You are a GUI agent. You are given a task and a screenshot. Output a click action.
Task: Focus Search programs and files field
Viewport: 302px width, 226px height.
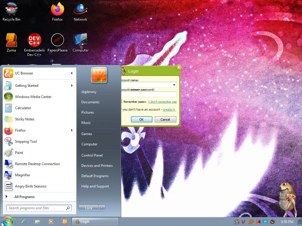[x=39, y=208]
